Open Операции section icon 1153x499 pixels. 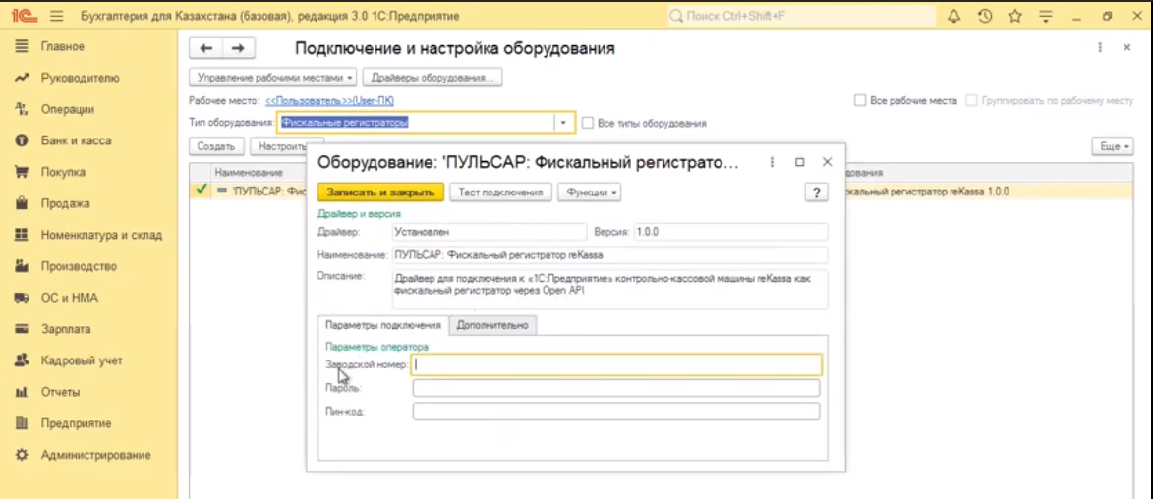click(22, 109)
